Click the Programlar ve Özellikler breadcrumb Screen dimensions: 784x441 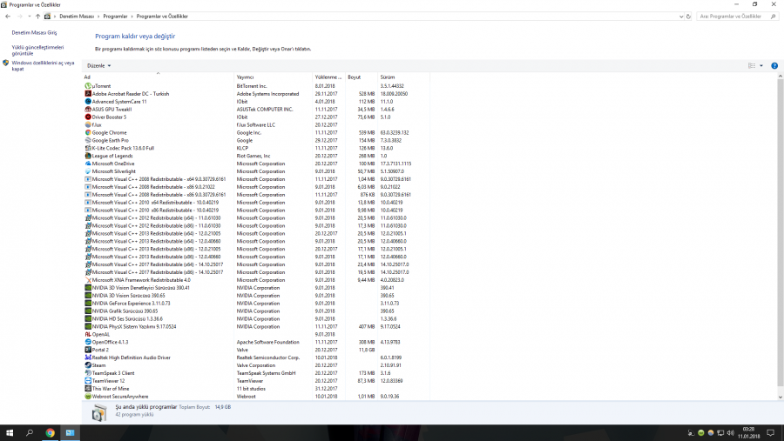[162, 17]
